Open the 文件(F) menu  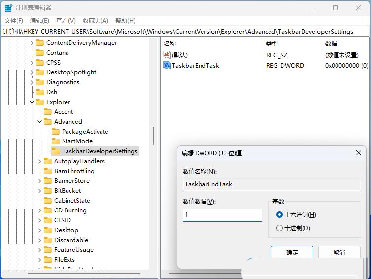tap(14, 20)
